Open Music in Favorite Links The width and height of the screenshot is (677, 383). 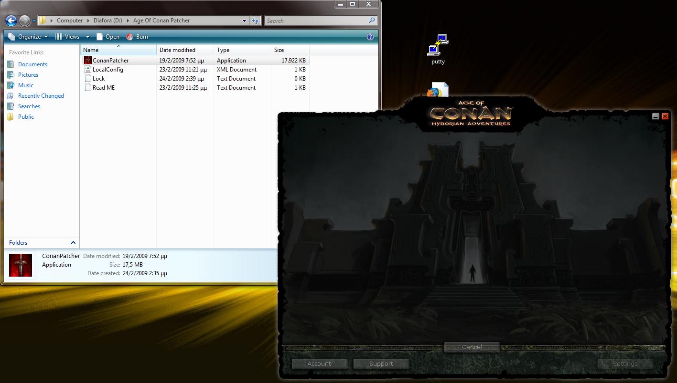point(26,85)
